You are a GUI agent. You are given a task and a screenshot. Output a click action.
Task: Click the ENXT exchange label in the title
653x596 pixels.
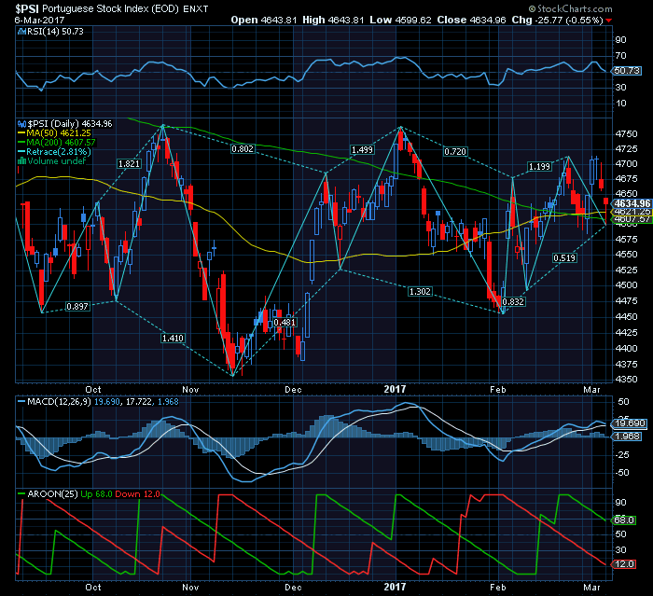(196, 9)
